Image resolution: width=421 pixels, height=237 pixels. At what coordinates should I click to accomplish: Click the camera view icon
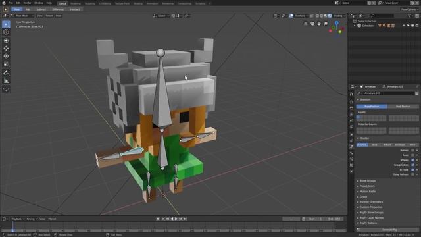[x=312, y=24]
